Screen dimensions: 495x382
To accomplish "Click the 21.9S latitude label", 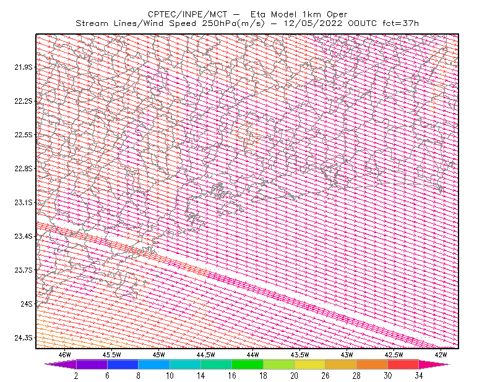I will click(x=23, y=67).
